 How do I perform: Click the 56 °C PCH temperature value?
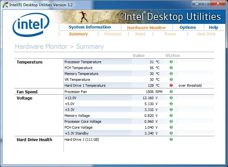click(x=154, y=68)
